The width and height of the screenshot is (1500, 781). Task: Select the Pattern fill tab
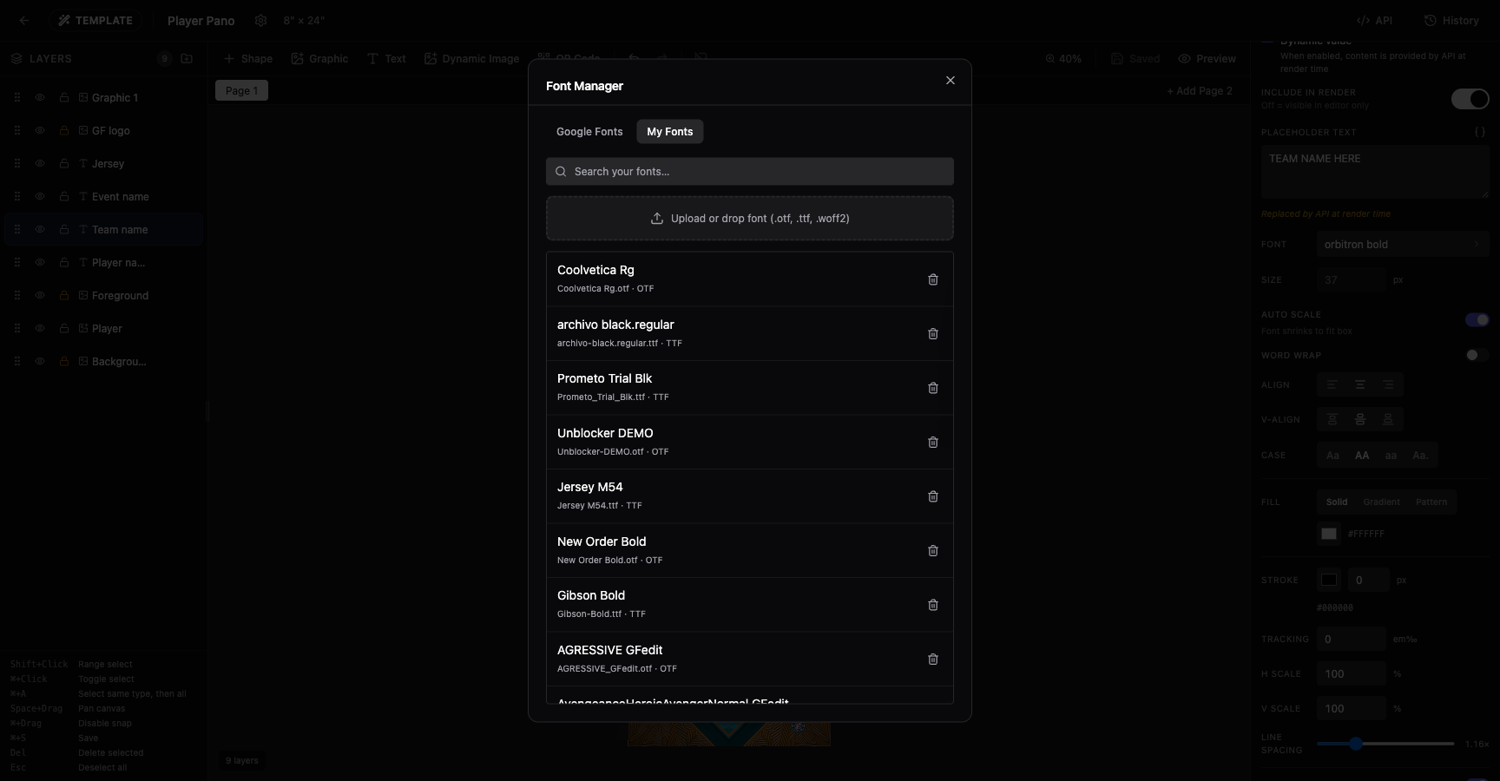1431,502
